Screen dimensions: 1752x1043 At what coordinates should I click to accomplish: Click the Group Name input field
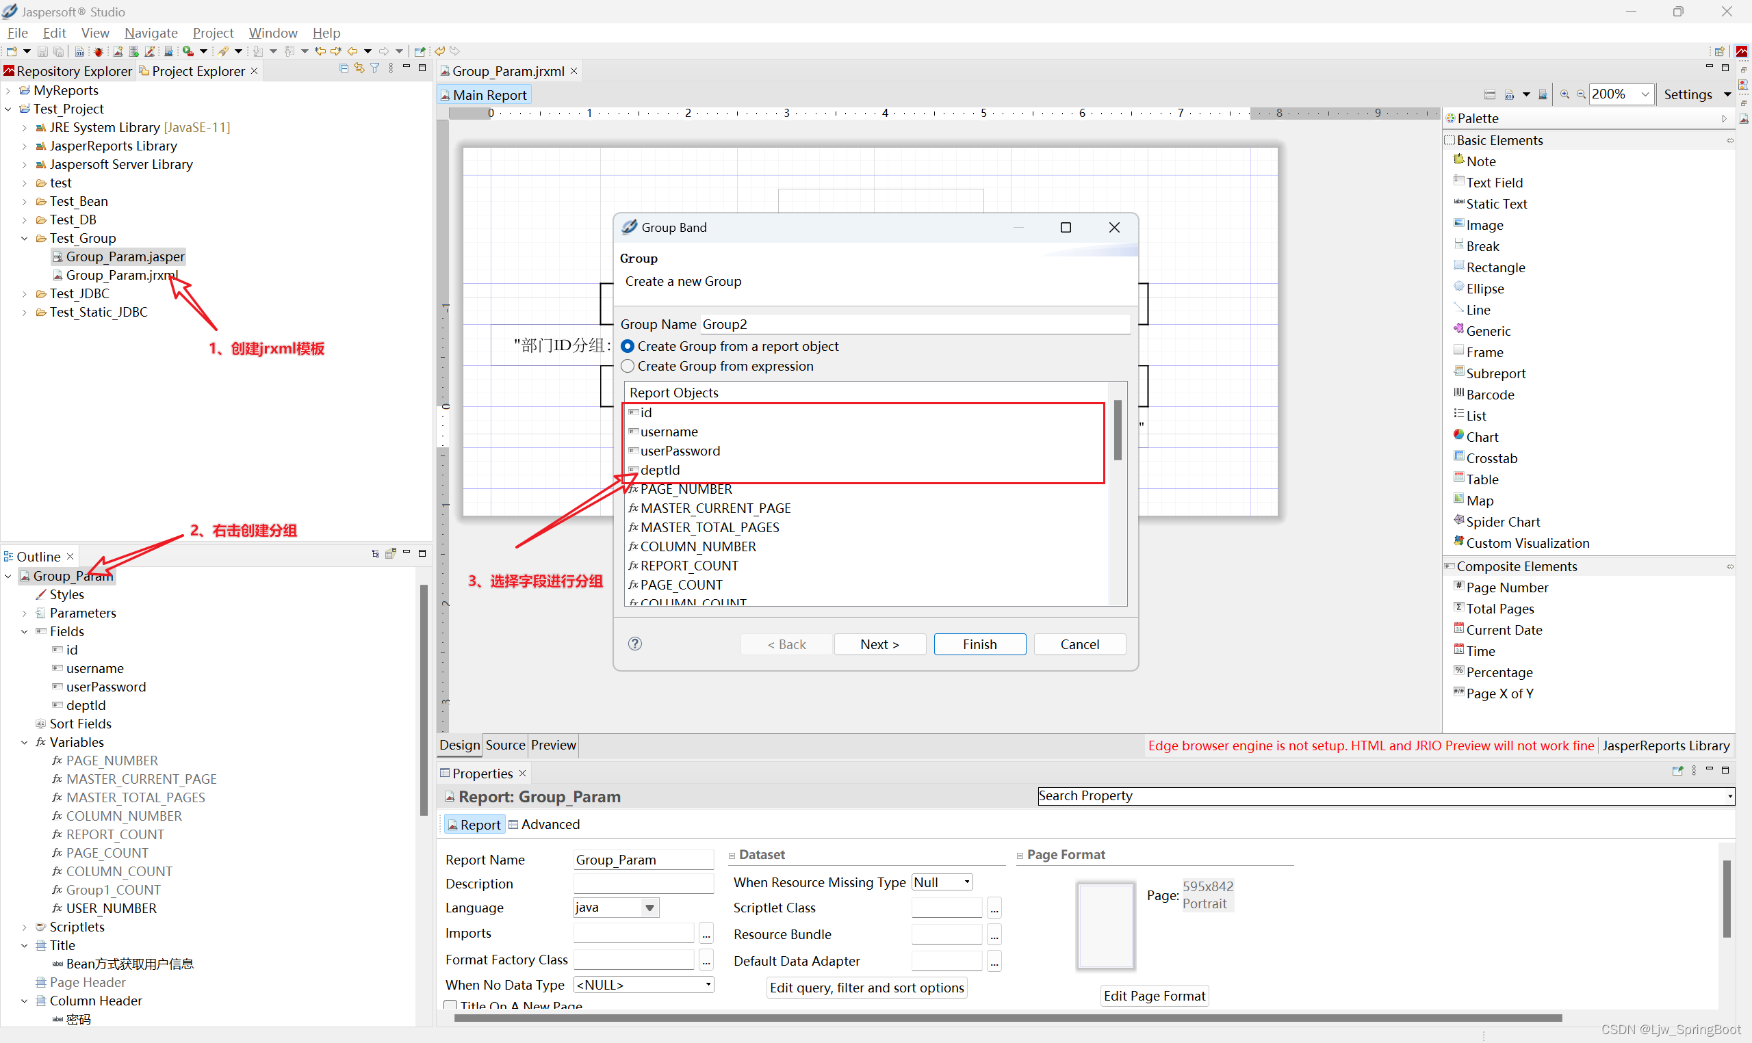click(x=914, y=324)
